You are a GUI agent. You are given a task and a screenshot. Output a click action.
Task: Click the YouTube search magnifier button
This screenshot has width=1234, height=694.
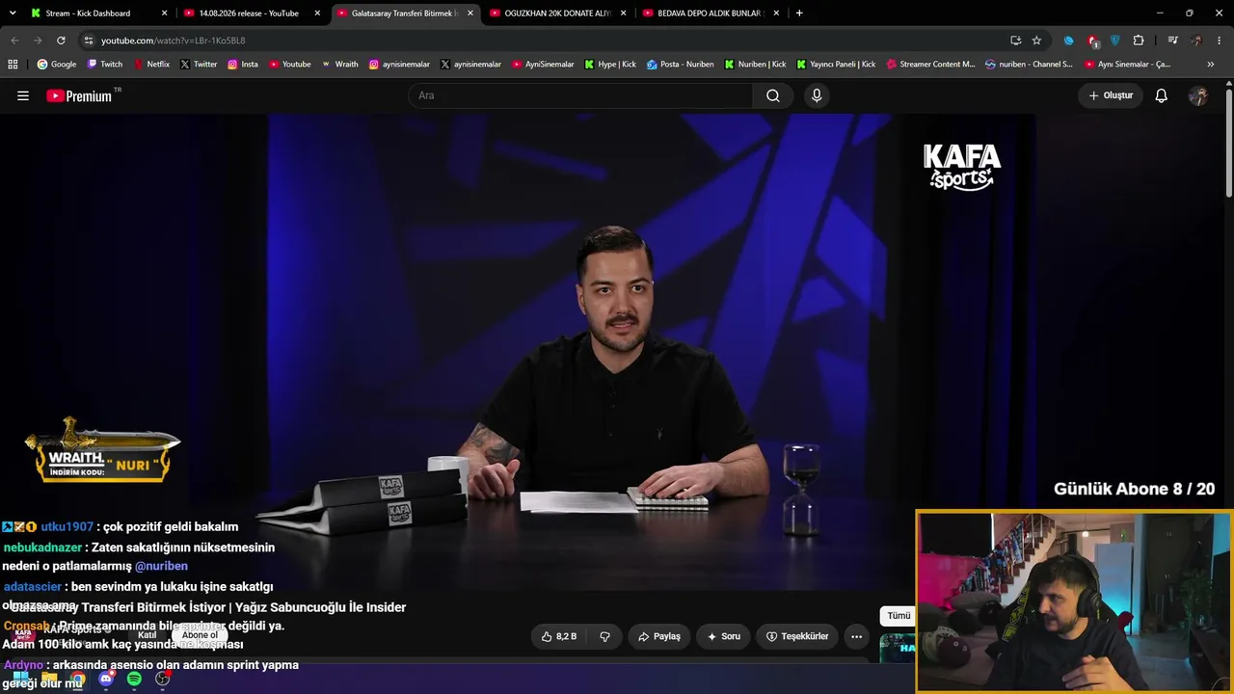tap(773, 95)
